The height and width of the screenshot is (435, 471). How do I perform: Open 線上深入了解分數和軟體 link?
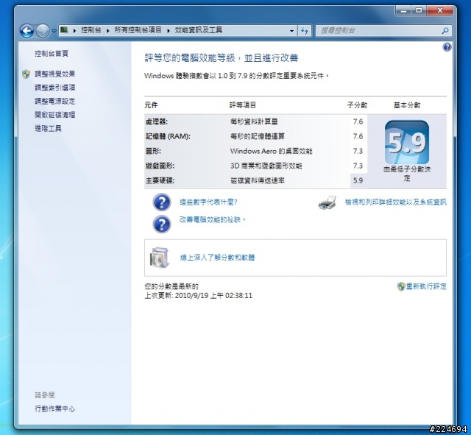click(217, 258)
